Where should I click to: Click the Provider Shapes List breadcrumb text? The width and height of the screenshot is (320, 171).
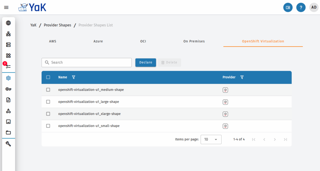point(96,25)
